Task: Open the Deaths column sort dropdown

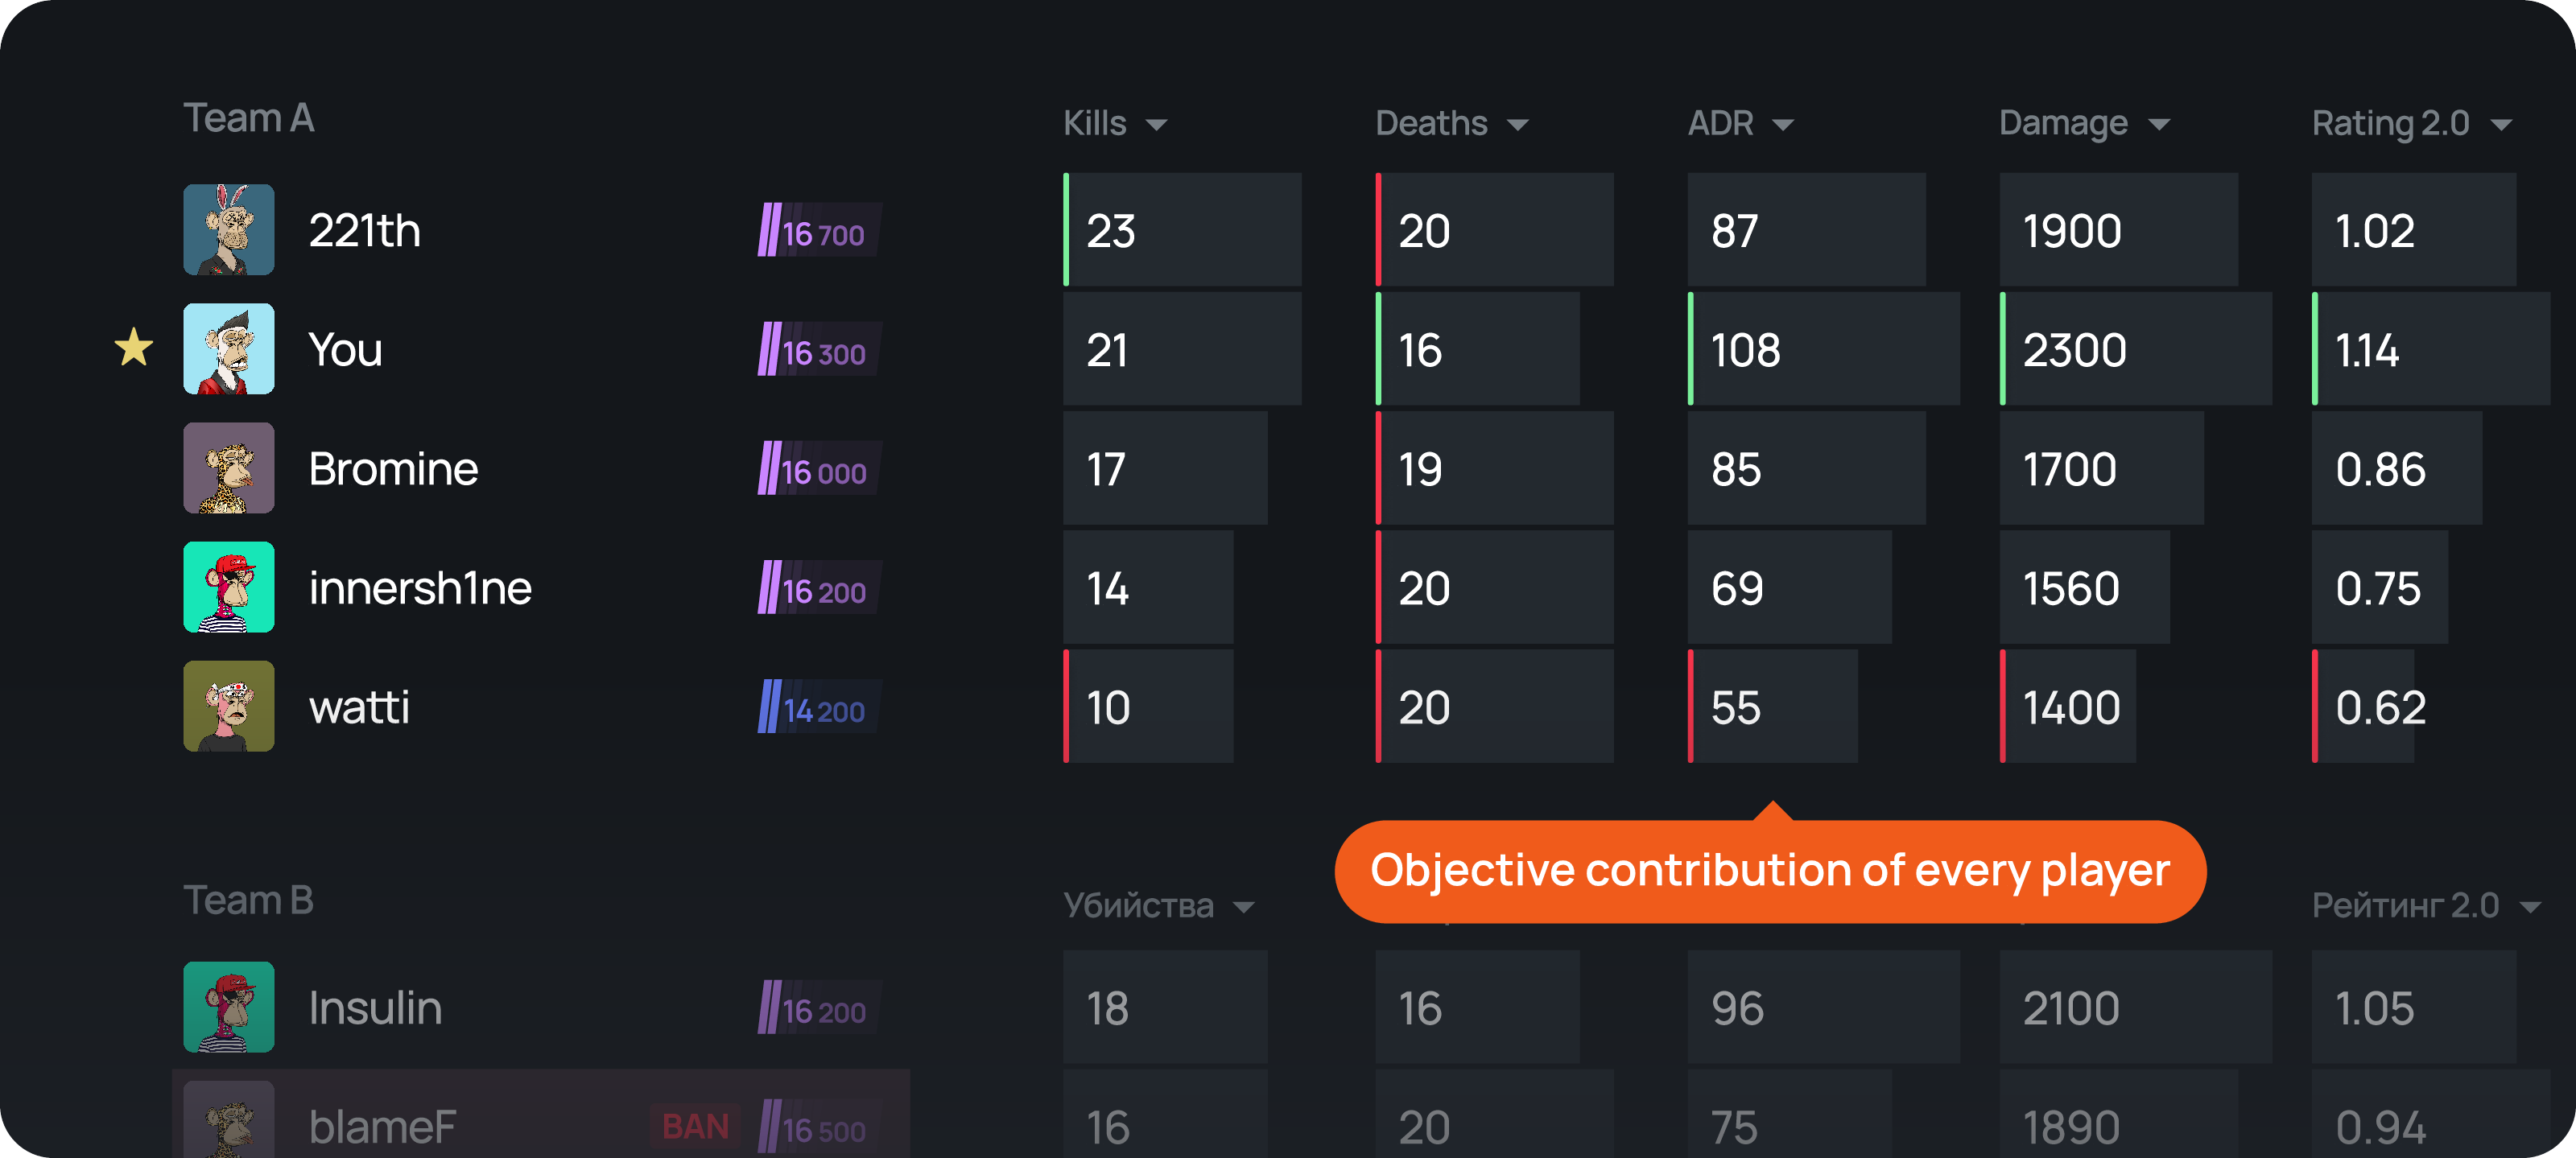Action: 1451,123
